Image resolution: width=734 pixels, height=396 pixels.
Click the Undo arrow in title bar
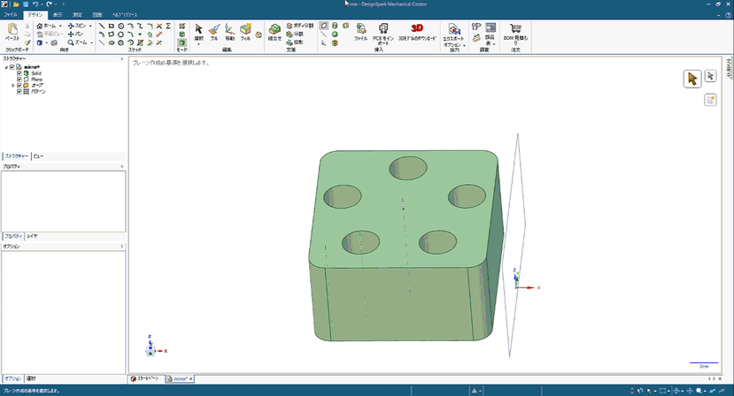(x=35, y=4)
